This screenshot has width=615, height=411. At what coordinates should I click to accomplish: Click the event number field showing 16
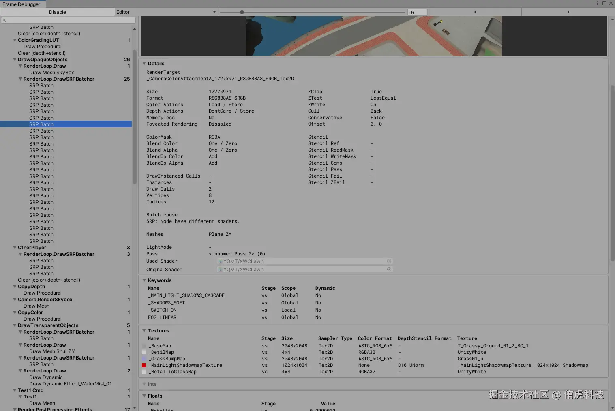(x=417, y=12)
